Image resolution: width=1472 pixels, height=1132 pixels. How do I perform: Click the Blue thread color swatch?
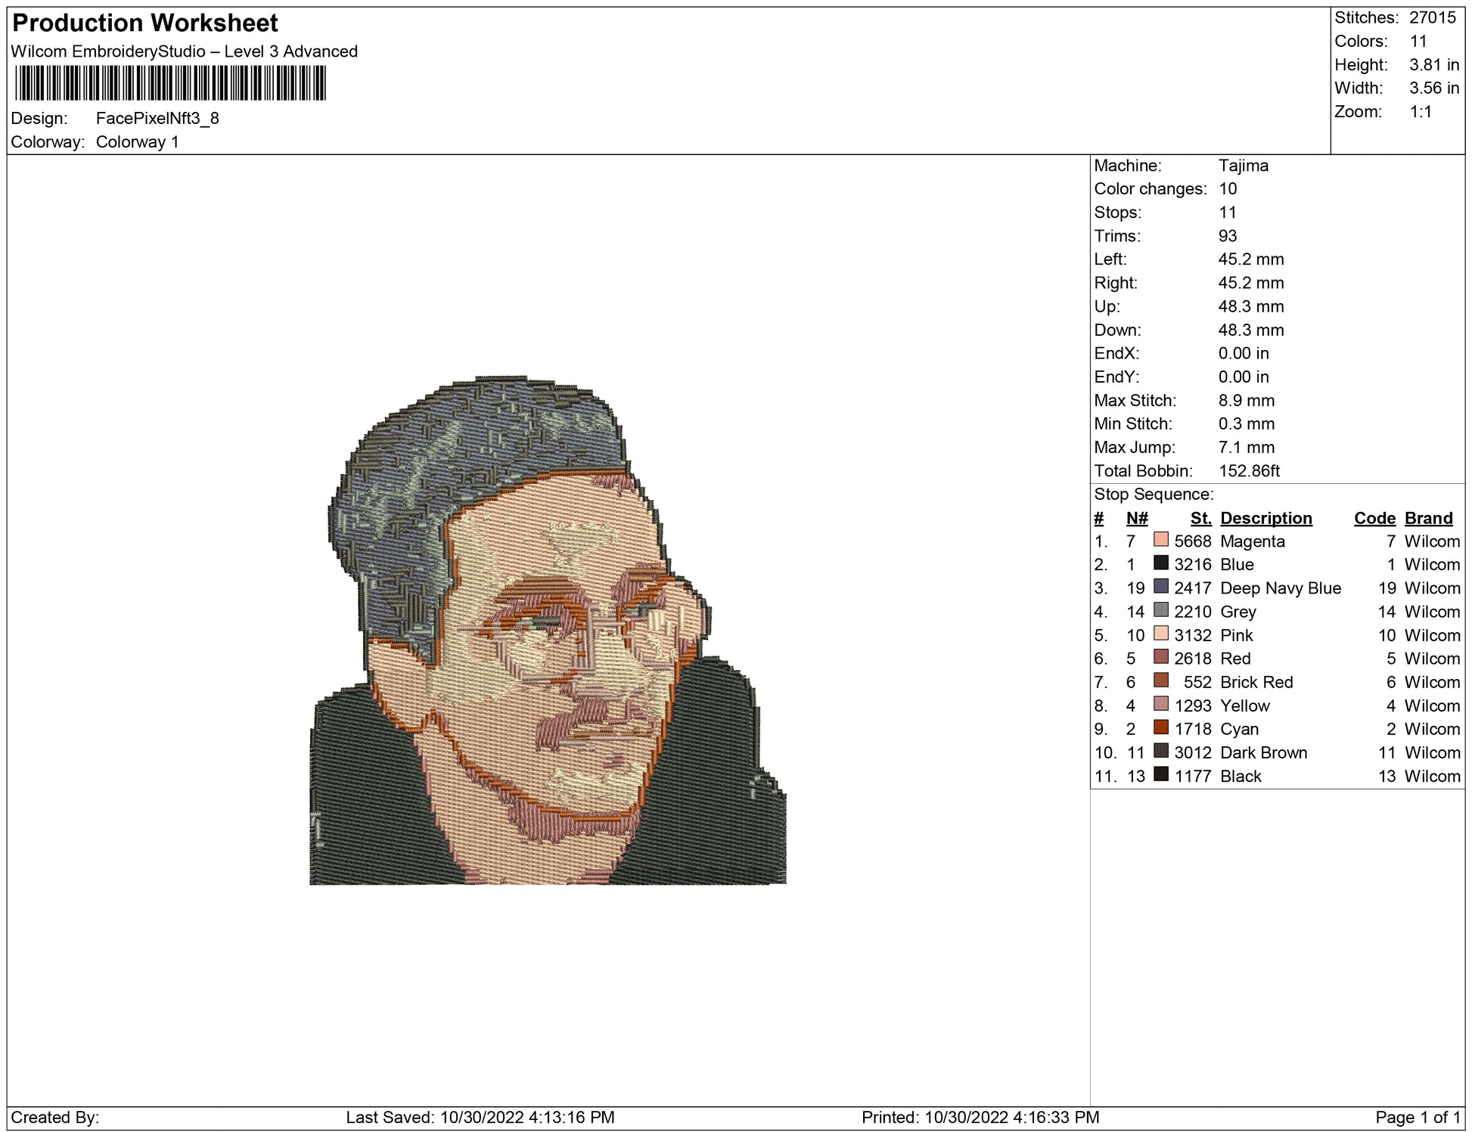pyautogui.click(x=1160, y=563)
